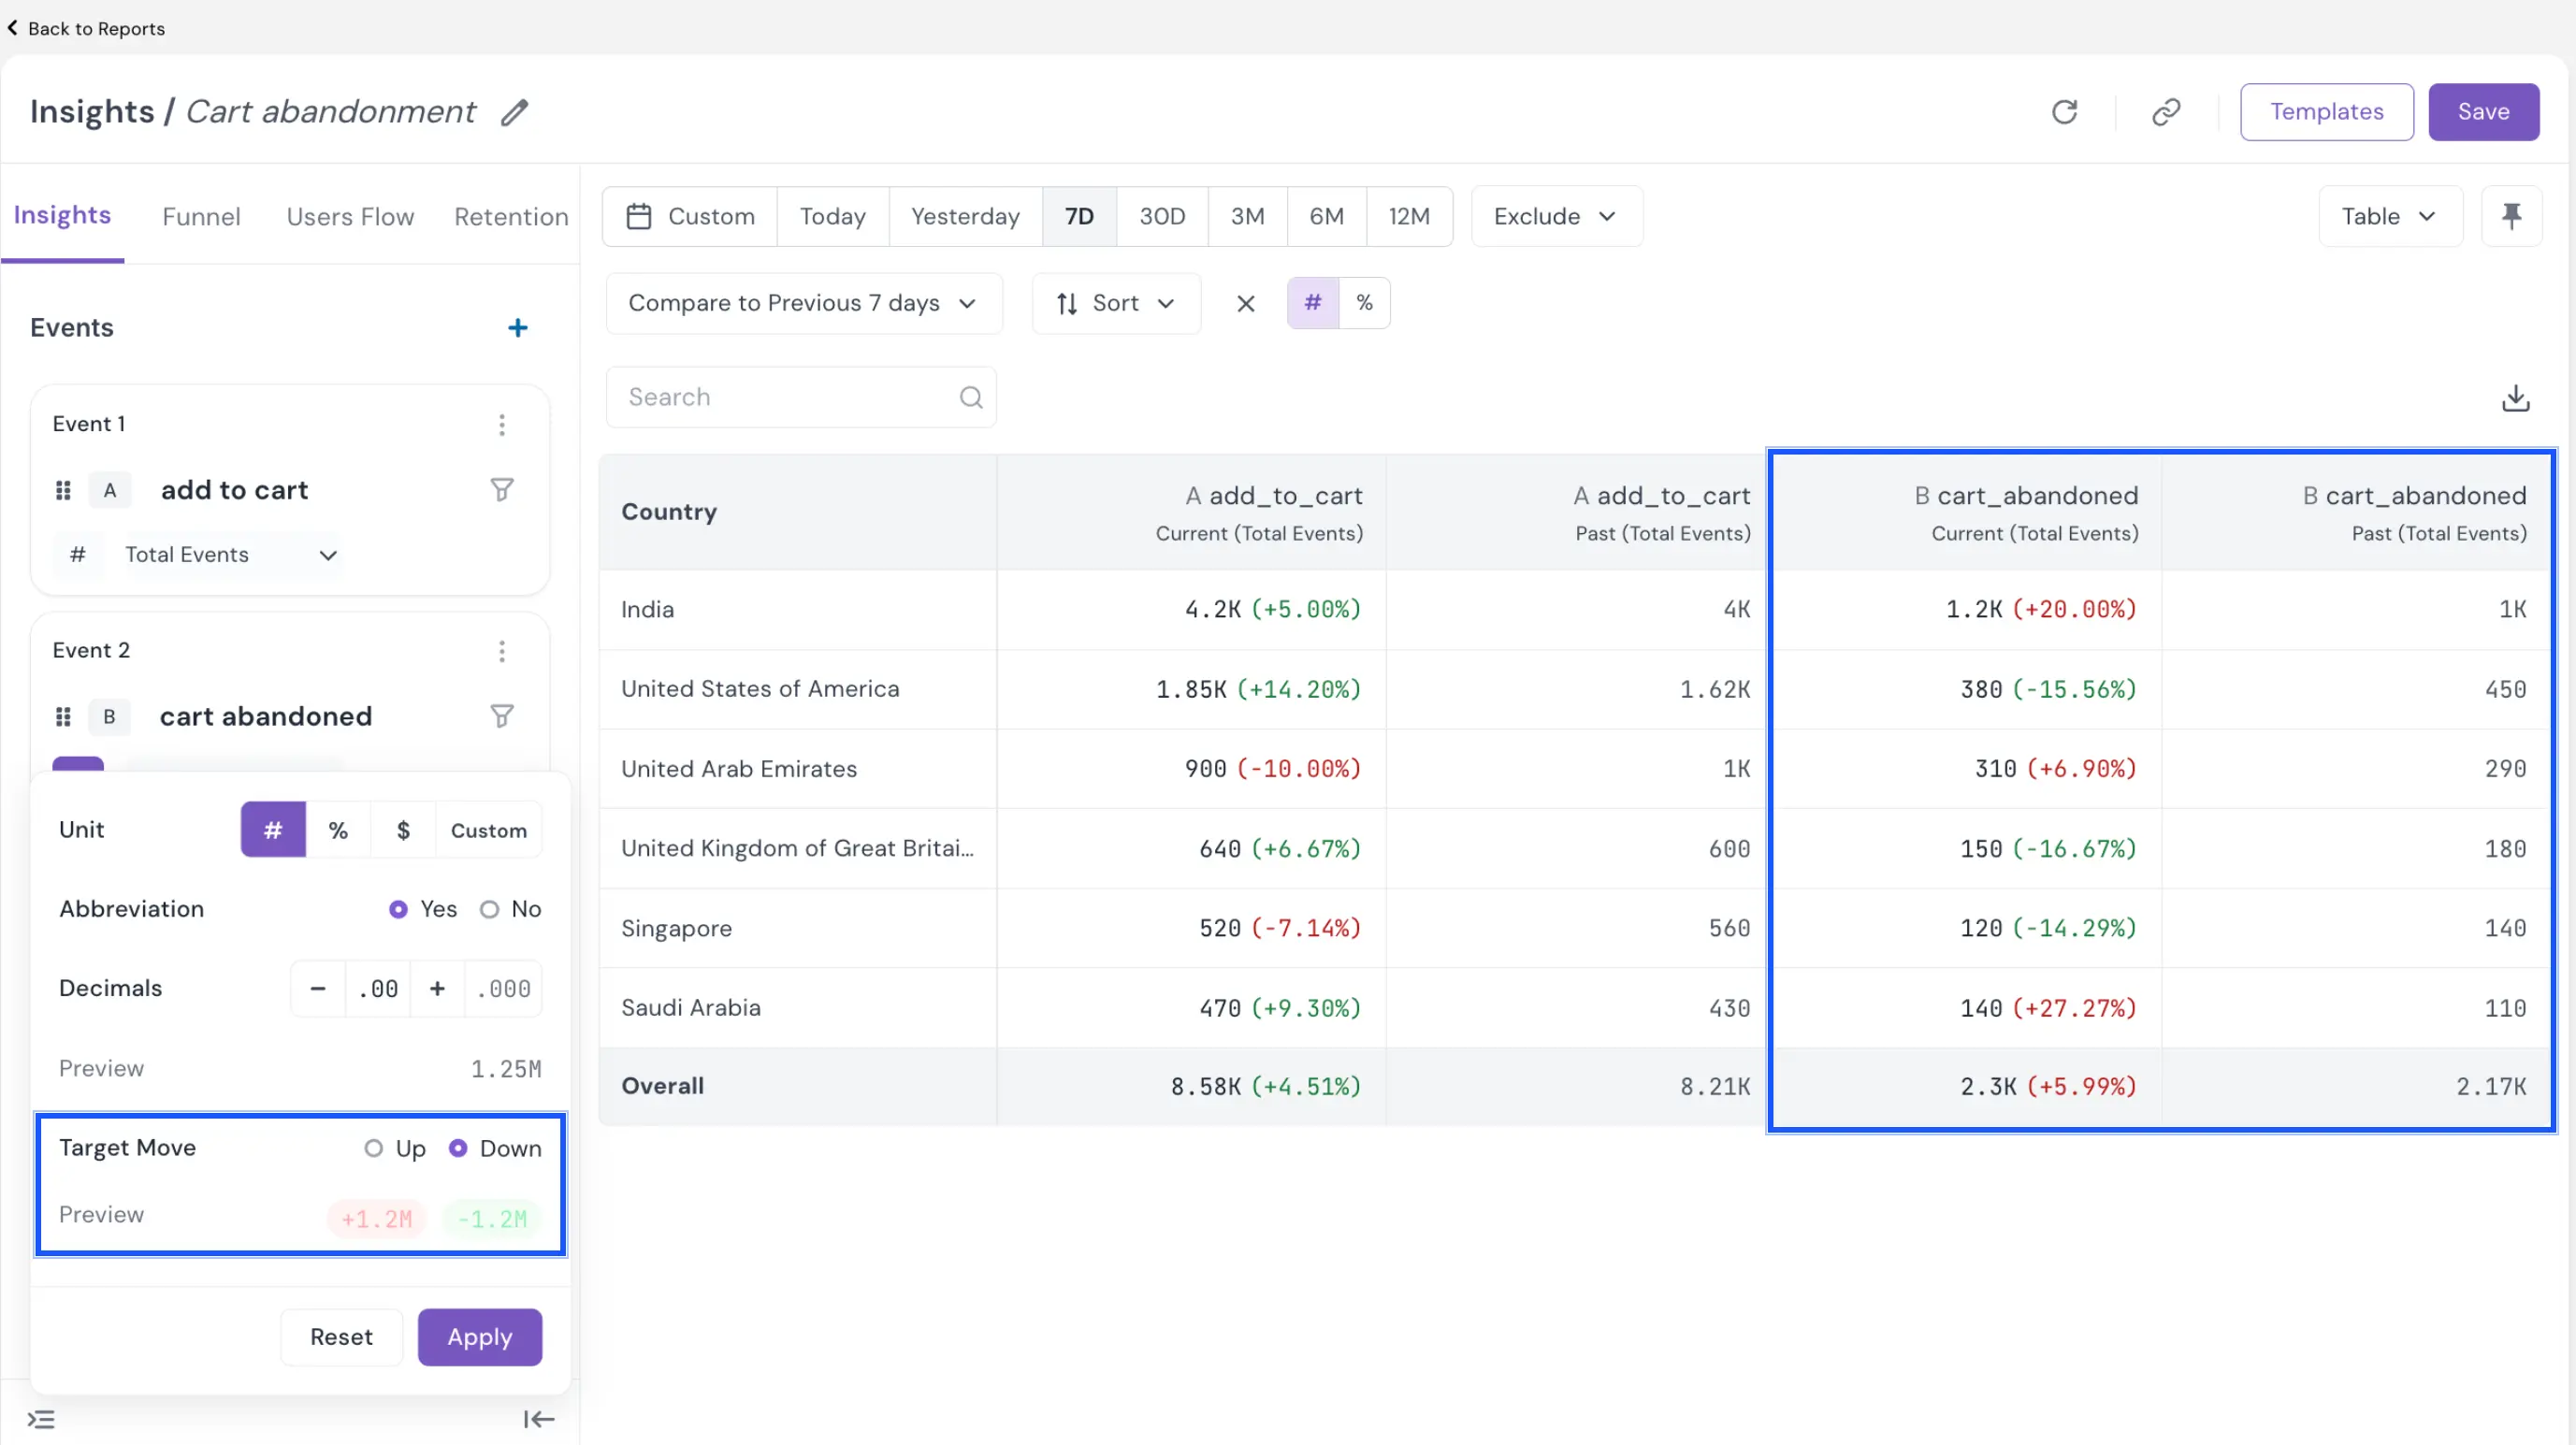2576x1445 pixels.
Task: Click the Reset button
Action: [341, 1337]
